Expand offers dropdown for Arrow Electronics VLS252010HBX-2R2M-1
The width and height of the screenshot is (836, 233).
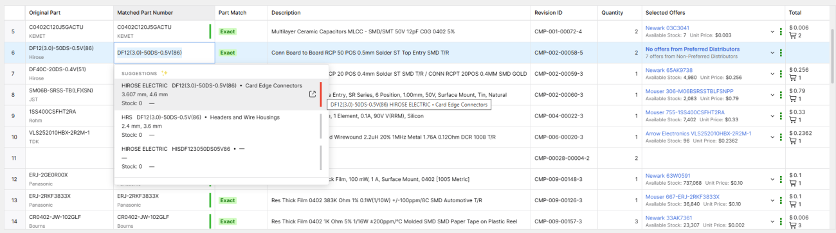[x=772, y=137]
